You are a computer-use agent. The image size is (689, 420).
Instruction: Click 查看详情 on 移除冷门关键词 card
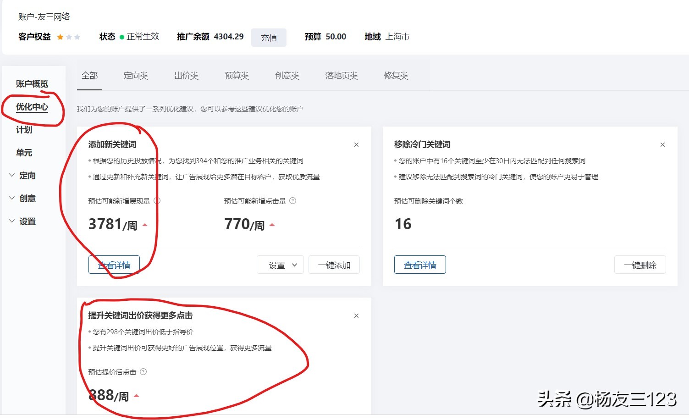(419, 265)
